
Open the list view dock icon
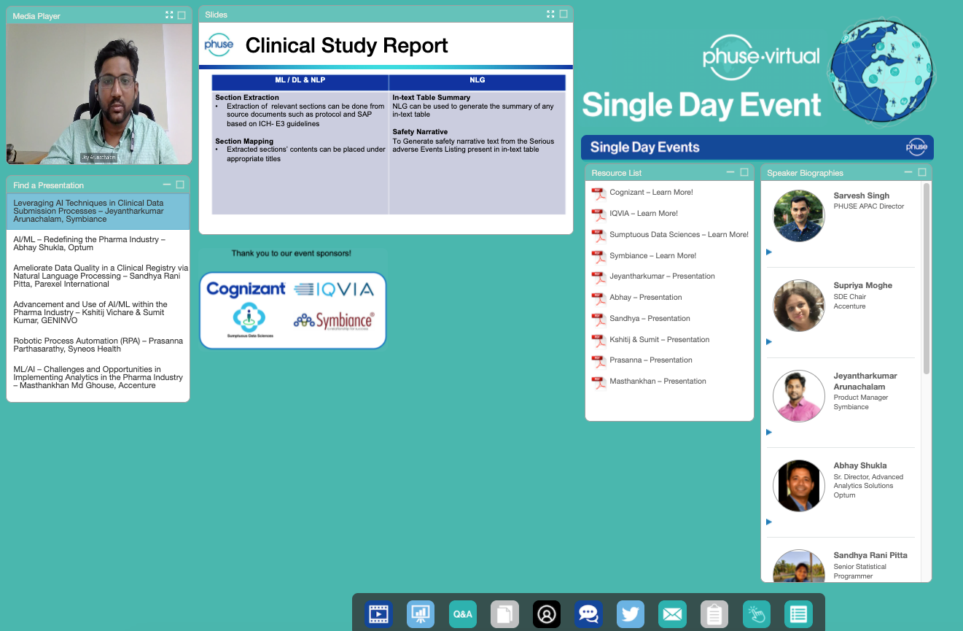coord(798,613)
